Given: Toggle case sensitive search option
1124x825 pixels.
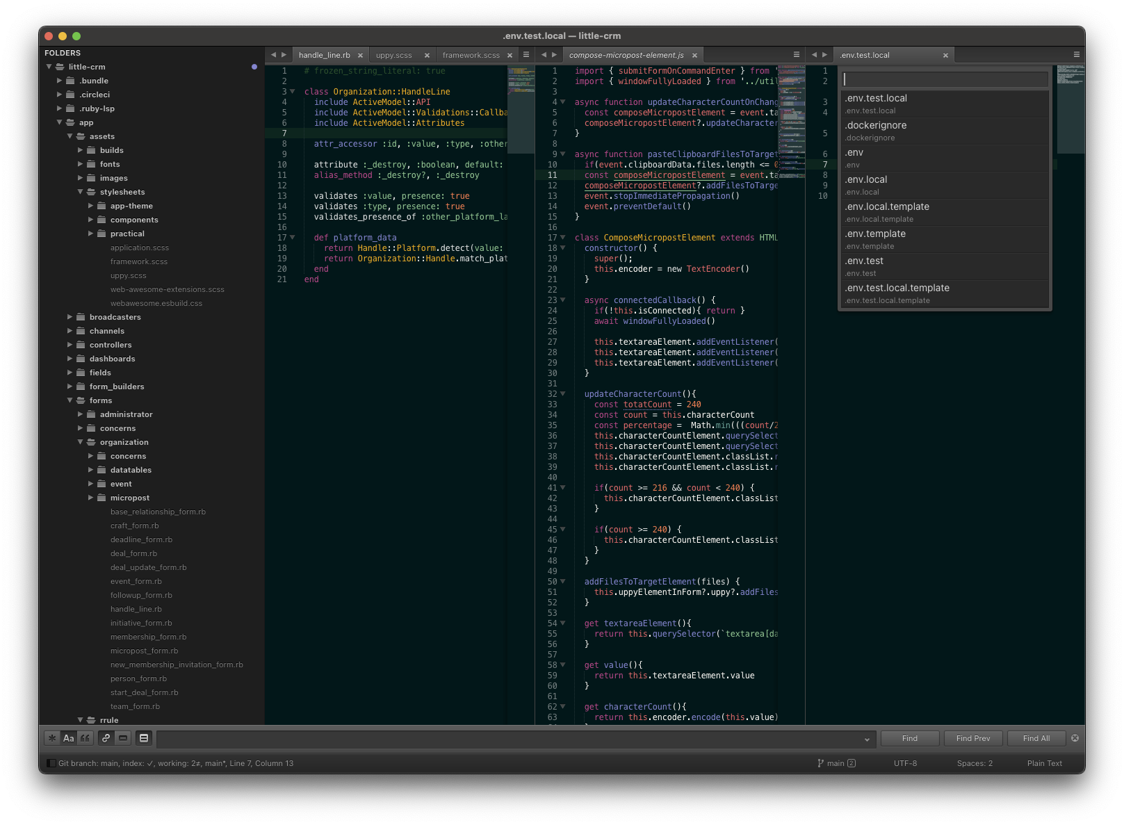Looking at the screenshot, I should tap(68, 738).
